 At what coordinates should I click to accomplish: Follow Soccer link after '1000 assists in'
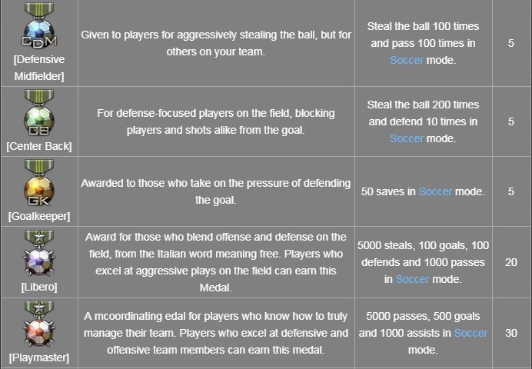click(470, 333)
